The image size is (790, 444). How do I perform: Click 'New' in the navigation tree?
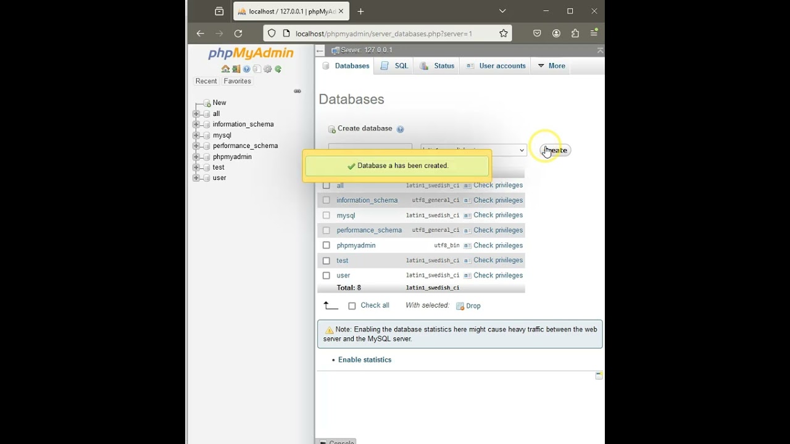(219, 103)
